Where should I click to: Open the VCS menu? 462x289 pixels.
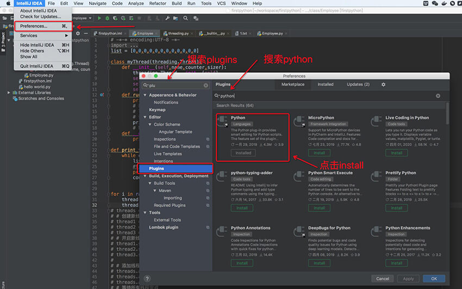coord(221,4)
